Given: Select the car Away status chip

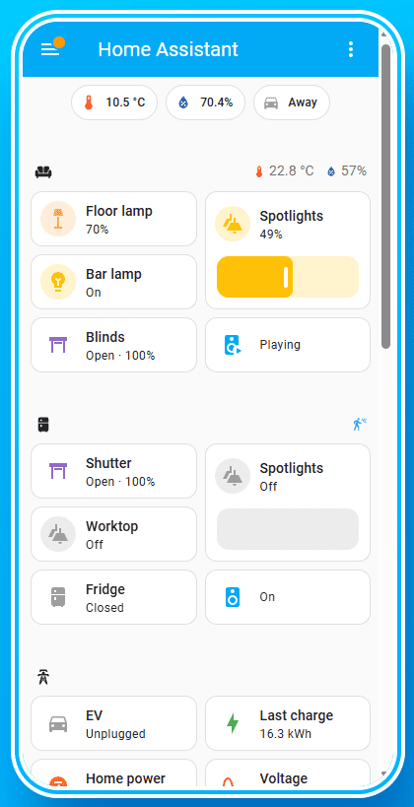Looking at the screenshot, I should click(292, 102).
